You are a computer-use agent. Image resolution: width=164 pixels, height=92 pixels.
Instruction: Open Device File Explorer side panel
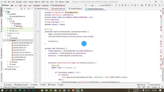163,75
